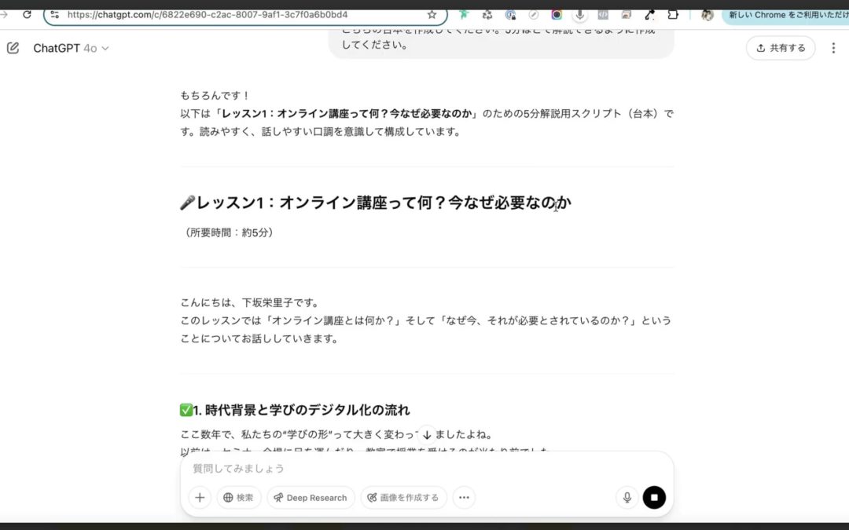Open the attachment menu via the plus icon
The image size is (849, 530).
(x=200, y=497)
